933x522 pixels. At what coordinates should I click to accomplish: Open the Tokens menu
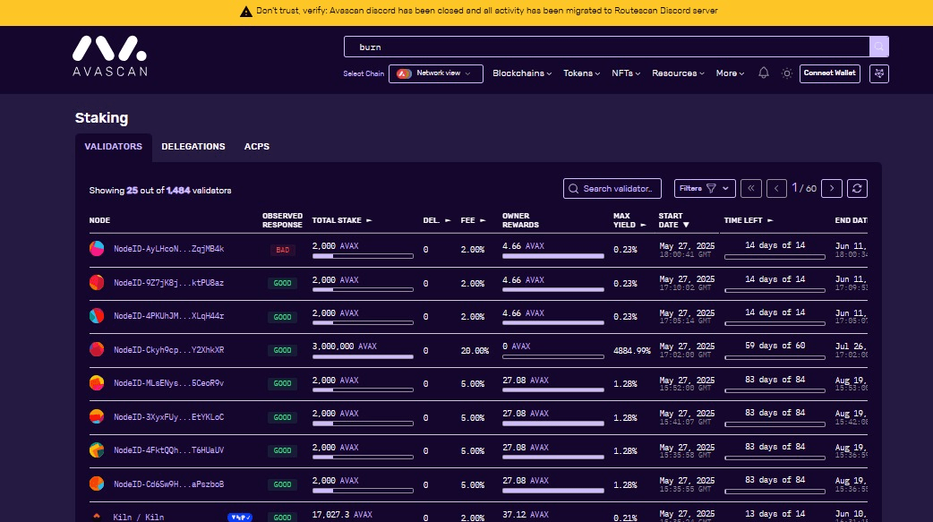581,73
